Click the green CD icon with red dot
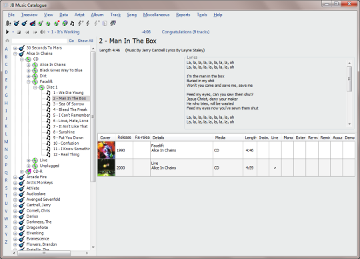 click(57, 23)
